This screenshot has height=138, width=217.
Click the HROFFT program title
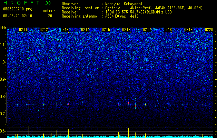[x=22, y=3]
